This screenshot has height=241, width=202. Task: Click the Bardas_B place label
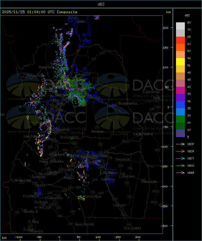click(31, 212)
